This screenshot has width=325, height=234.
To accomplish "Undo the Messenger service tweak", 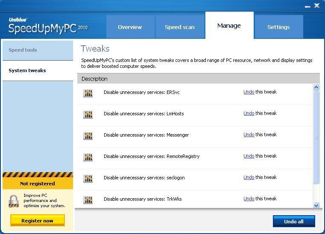I will coord(249,135).
